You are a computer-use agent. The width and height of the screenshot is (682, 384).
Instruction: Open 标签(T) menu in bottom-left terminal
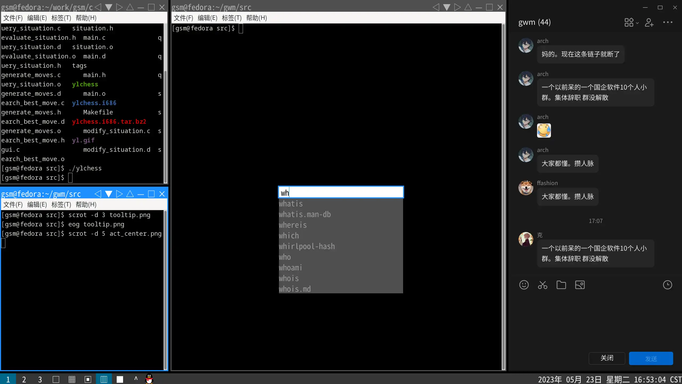pyautogui.click(x=61, y=205)
